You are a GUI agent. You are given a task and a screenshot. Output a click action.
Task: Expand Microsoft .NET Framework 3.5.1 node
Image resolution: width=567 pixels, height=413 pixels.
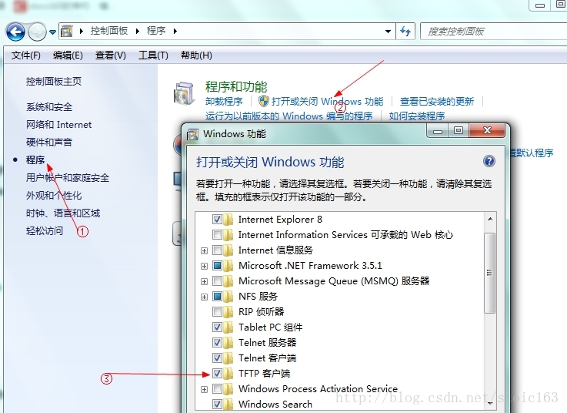click(x=204, y=267)
